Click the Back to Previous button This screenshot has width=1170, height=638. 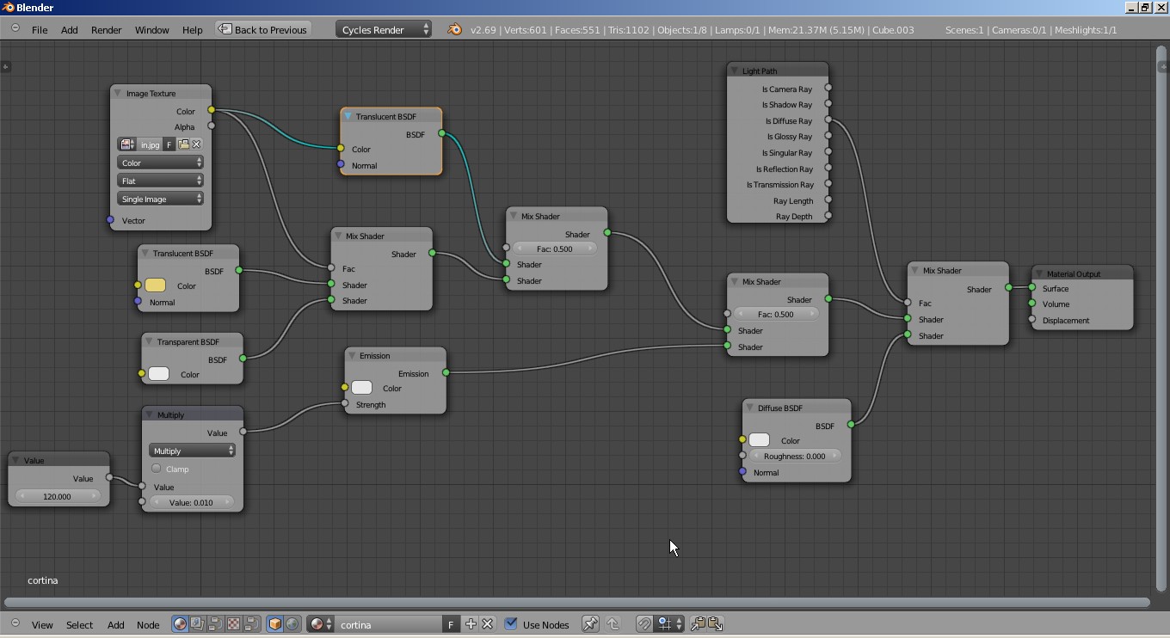262,29
